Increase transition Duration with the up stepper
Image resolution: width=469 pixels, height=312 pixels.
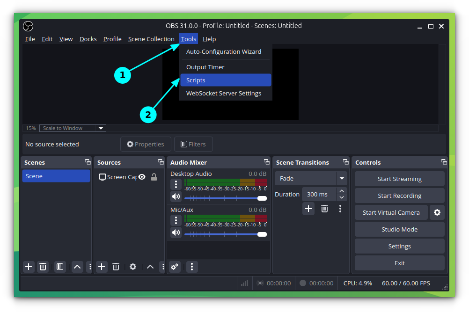pyautogui.click(x=342, y=191)
